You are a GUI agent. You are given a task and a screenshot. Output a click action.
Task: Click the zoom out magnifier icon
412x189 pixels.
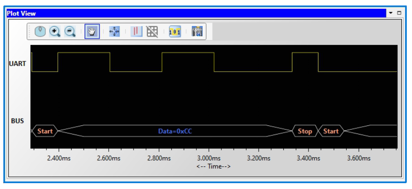[x=70, y=31]
